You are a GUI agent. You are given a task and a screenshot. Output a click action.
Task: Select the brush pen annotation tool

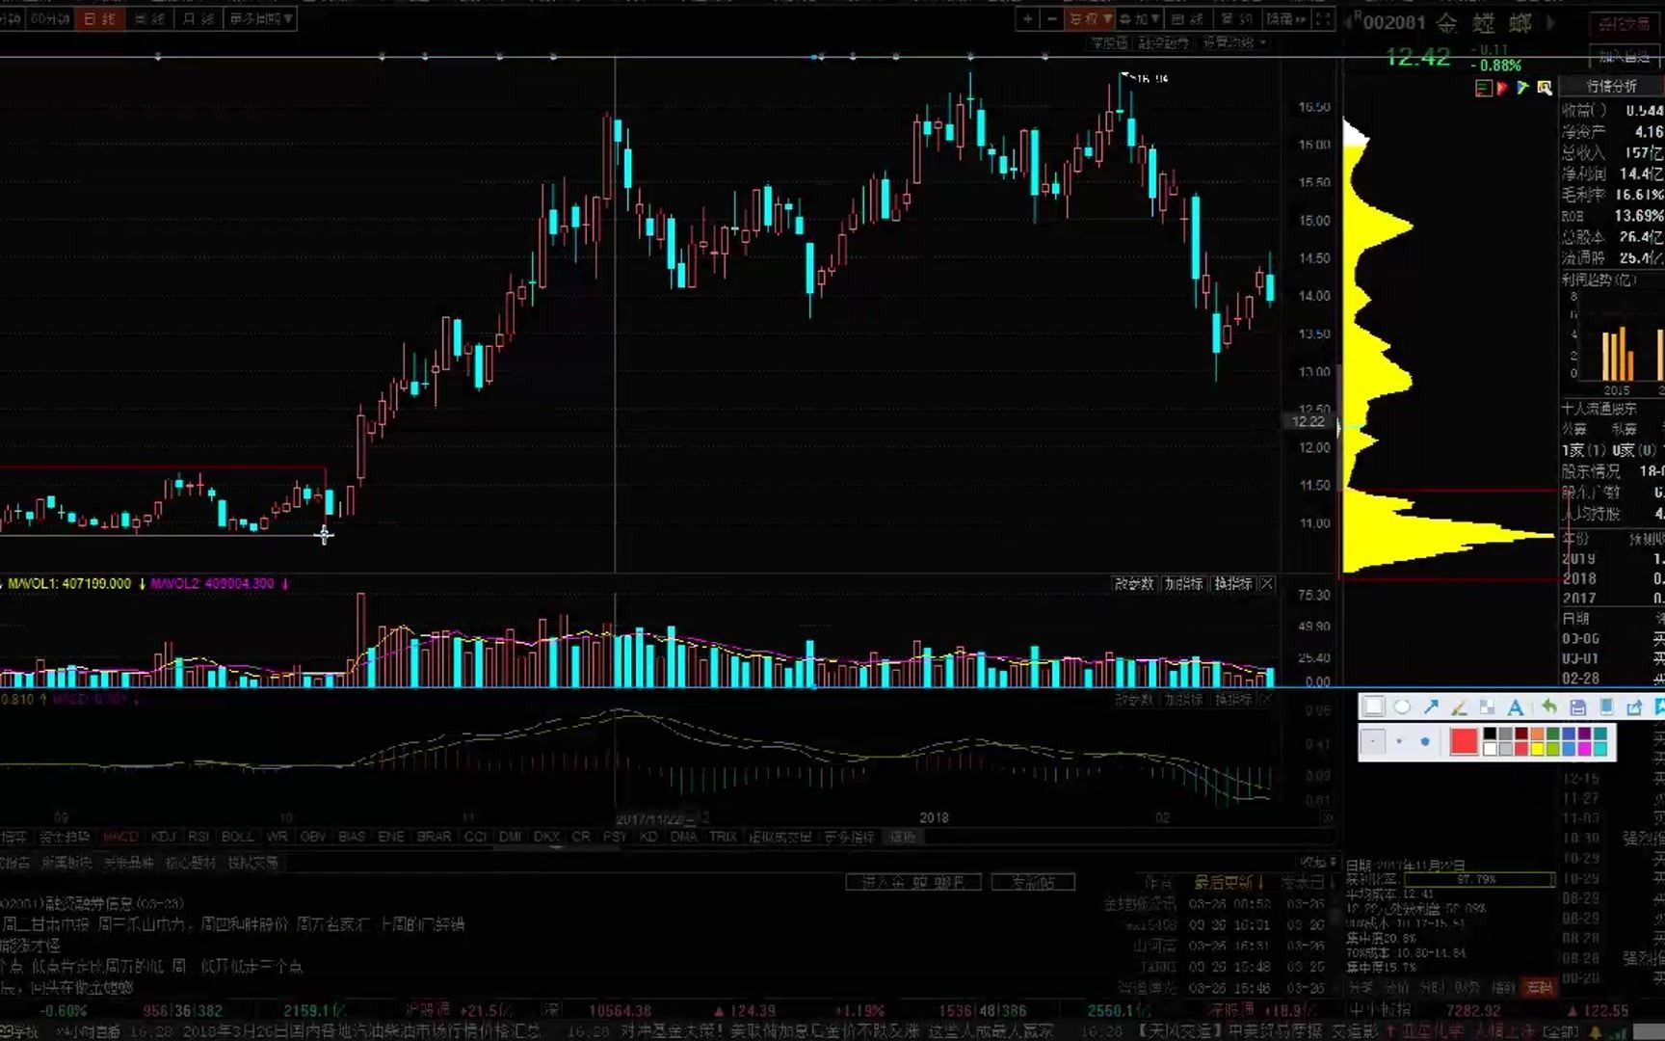coord(1459,707)
